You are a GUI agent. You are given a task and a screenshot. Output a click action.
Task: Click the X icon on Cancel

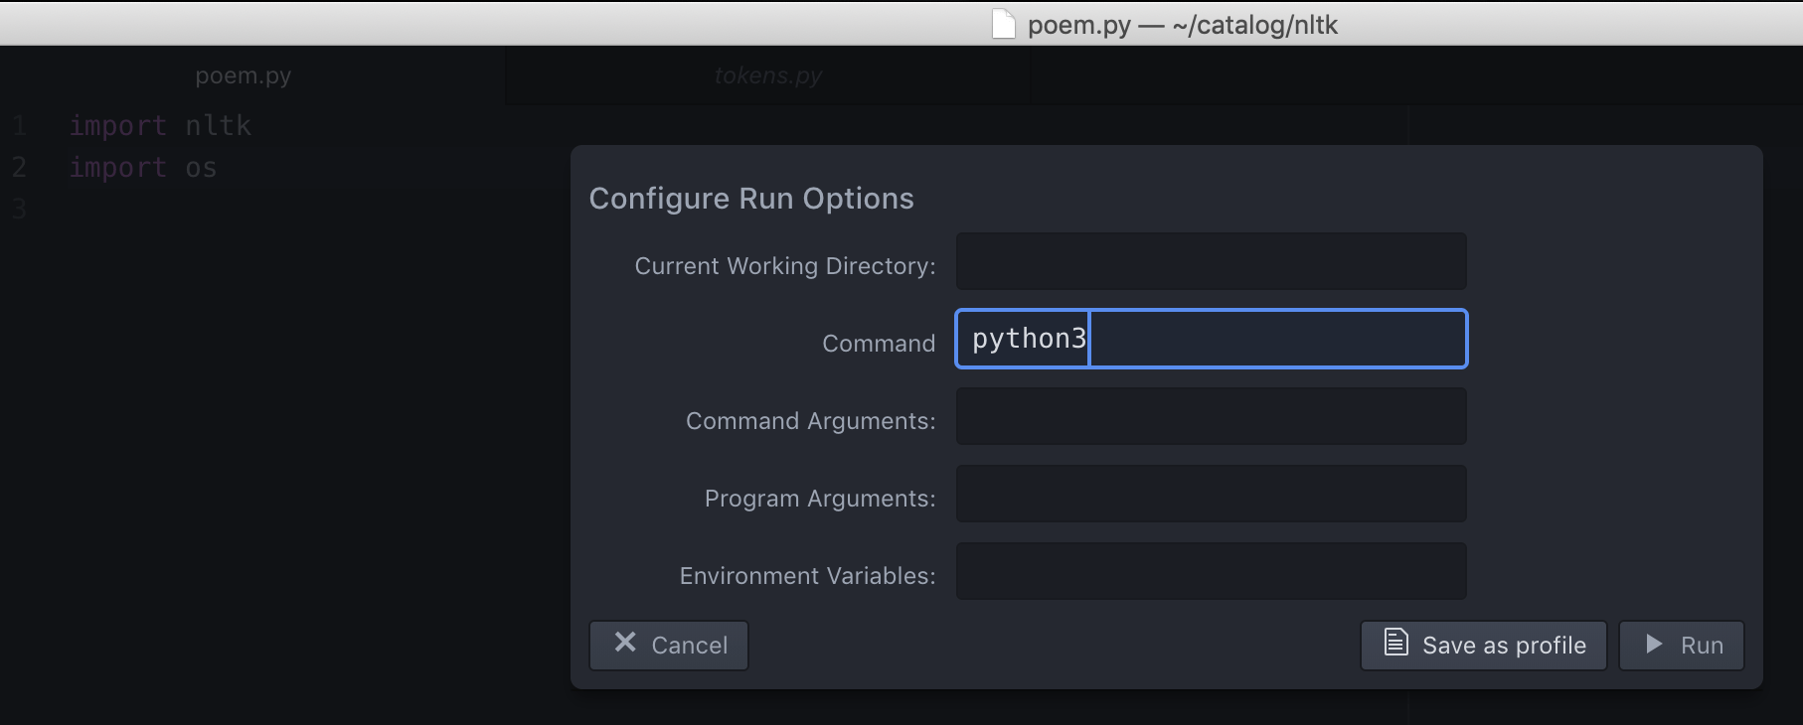pyautogui.click(x=625, y=644)
